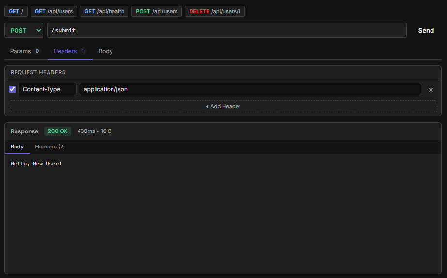Edit the application/json header value field
The image size is (447, 278).
(250, 89)
